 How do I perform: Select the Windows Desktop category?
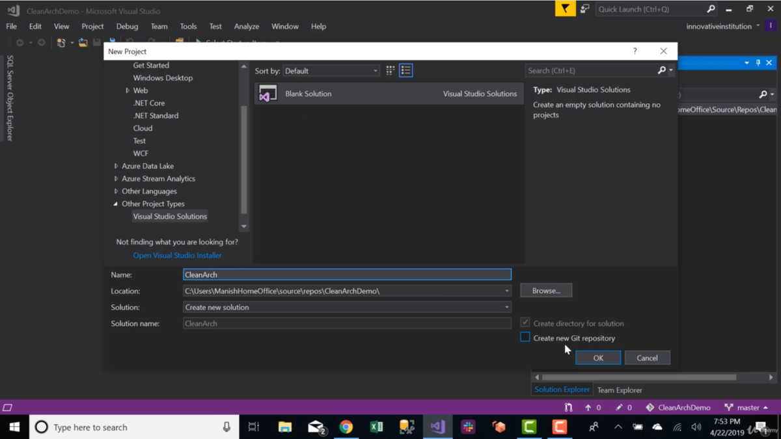click(163, 78)
